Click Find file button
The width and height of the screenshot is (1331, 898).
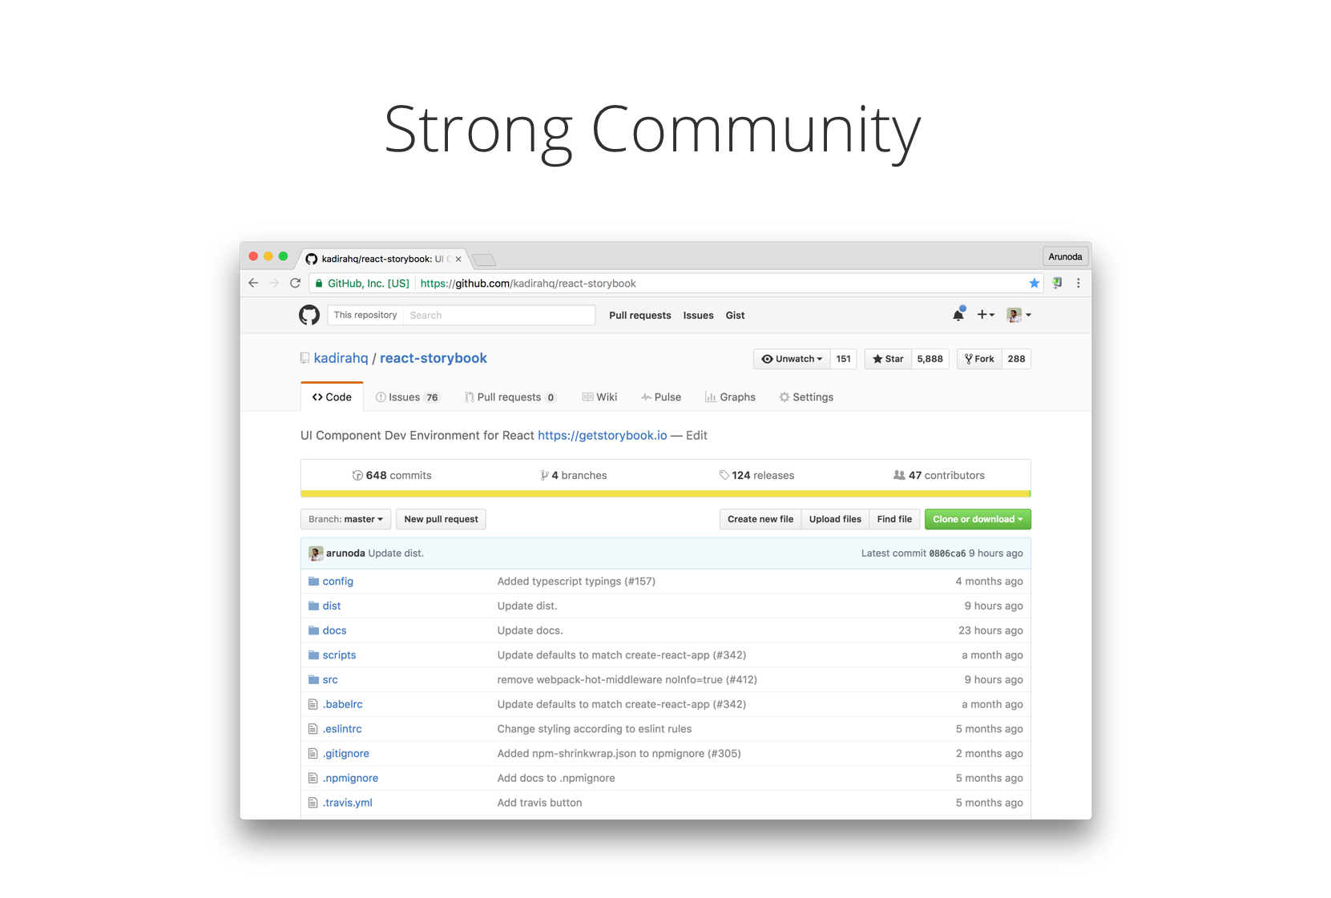tap(894, 519)
